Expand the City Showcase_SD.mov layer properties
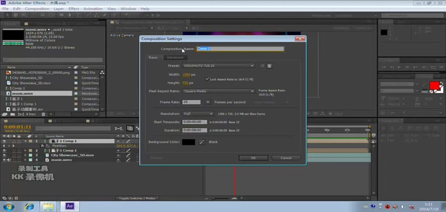The width and height of the screenshot is (446, 212). pos(25,155)
